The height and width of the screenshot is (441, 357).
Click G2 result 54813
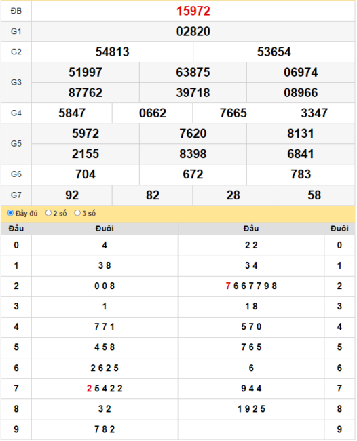point(112,52)
